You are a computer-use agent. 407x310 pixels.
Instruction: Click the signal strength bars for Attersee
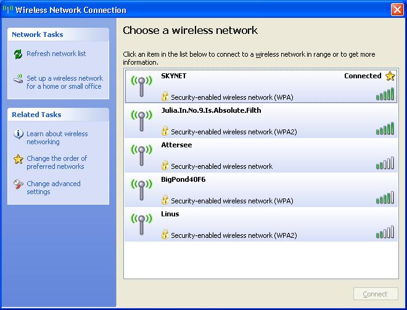(x=385, y=163)
